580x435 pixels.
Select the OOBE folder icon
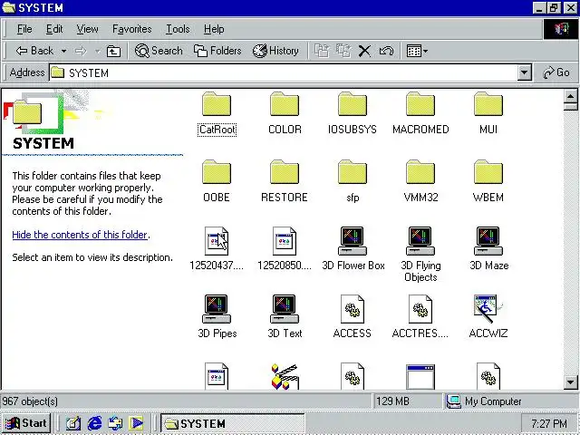(x=217, y=172)
